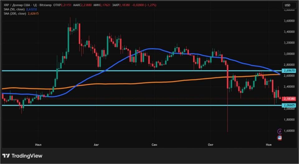Click the 2,06605 price label on axis
299x164 pixels.
pos(289,105)
